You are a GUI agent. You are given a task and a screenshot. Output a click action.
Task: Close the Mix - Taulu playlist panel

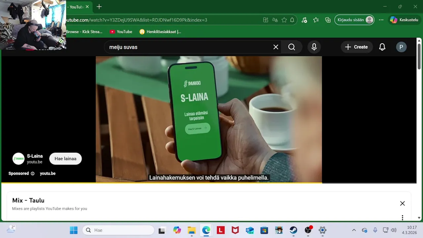pos(402,203)
